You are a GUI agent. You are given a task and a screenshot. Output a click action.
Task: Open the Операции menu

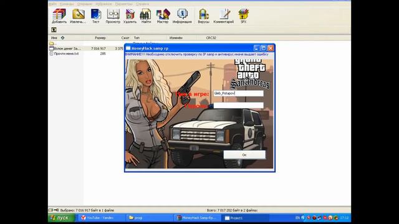tap(85, 4)
